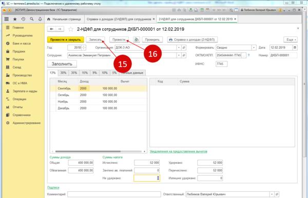Screen dimensions: 308x198
Task: Switch to the 9% tax rate tab
Action: tap(95, 73)
